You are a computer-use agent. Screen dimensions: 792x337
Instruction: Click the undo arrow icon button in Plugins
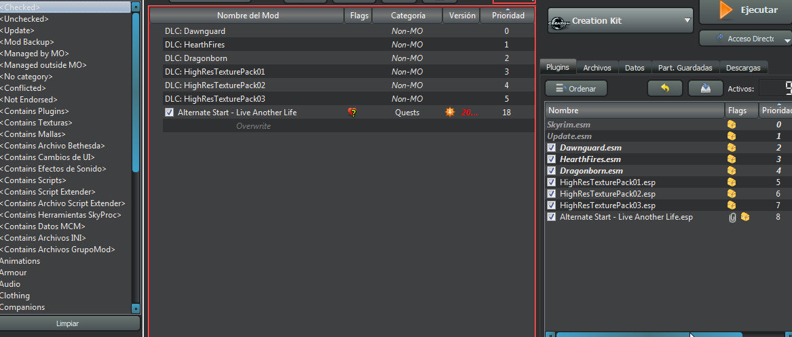(x=664, y=88)
